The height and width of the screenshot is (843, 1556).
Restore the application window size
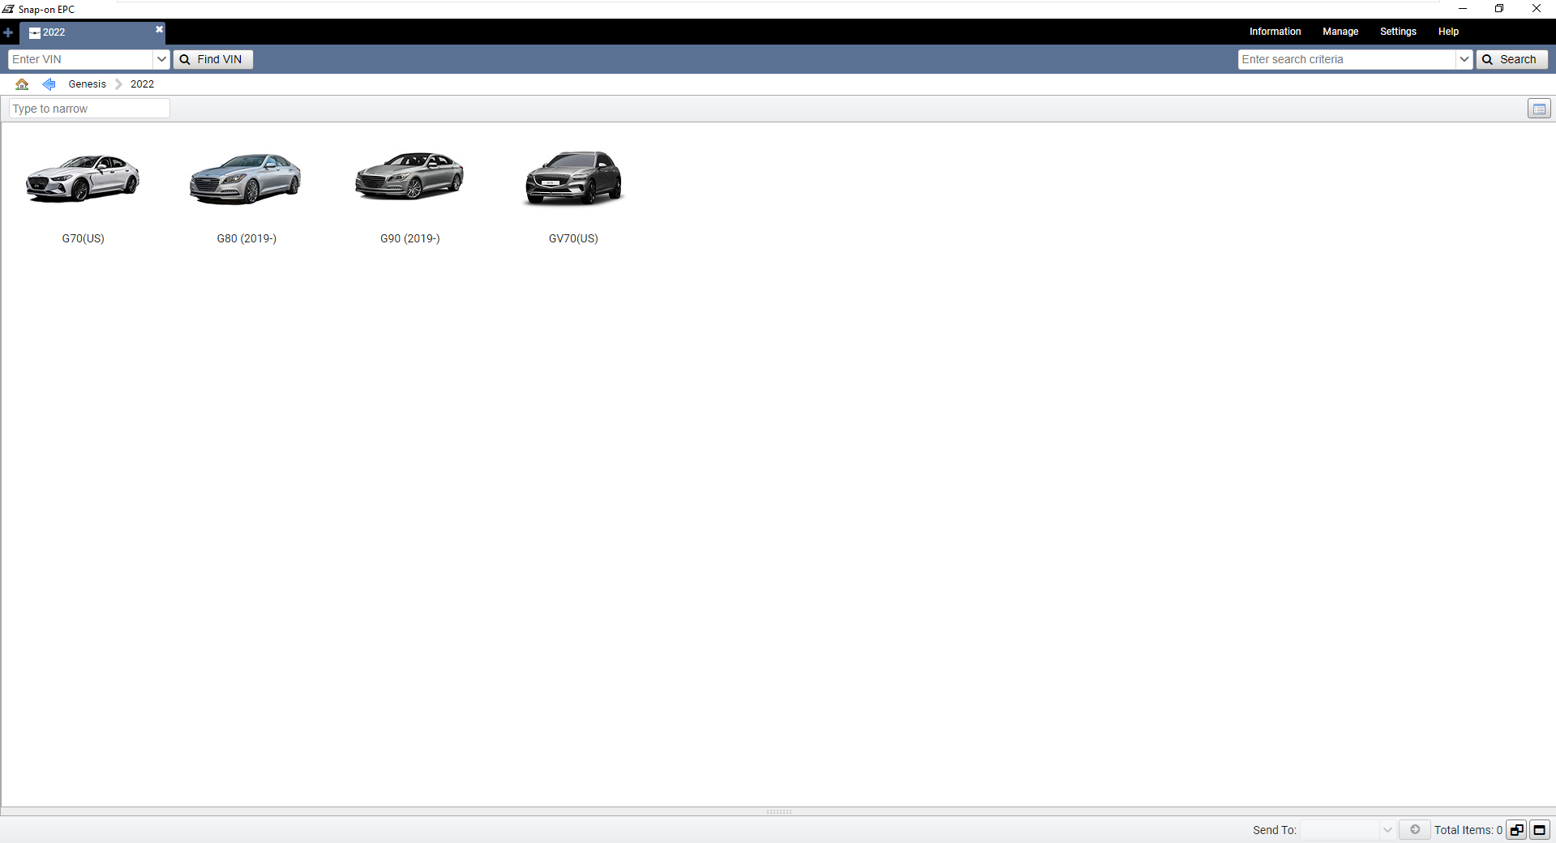[1498, 8]
